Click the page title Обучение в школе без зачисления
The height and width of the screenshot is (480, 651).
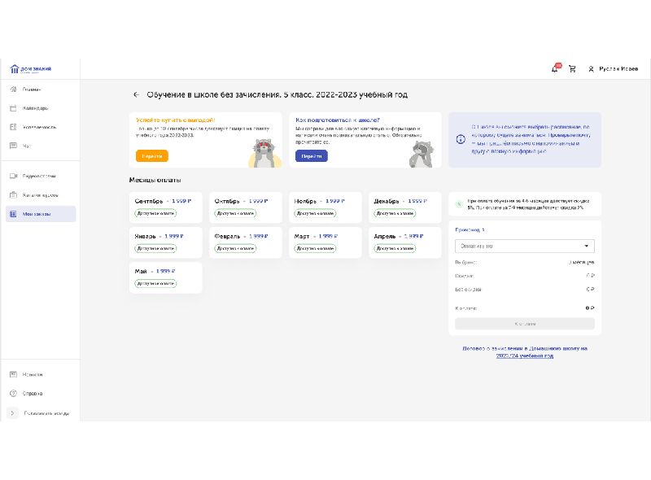coord(277,94)
